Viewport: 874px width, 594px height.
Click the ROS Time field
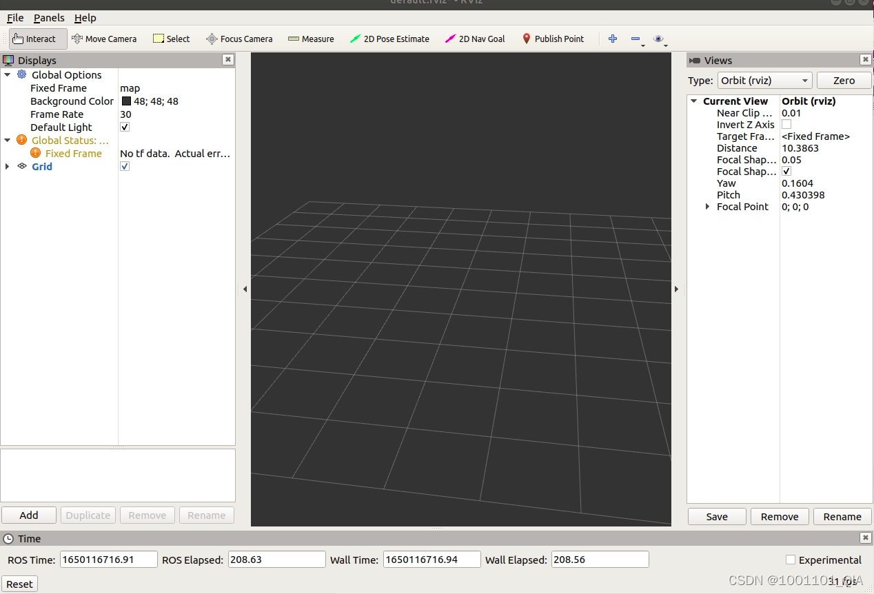109,560
